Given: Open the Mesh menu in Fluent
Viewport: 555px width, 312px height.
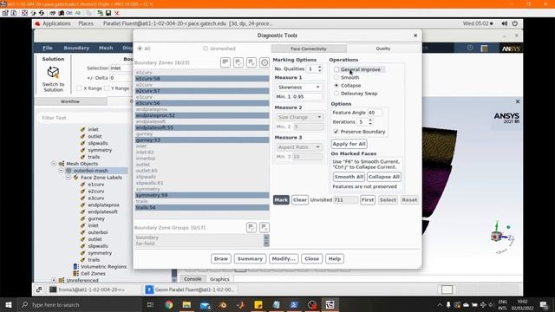Looking at the screenshot, I should (x=106, y=48).
